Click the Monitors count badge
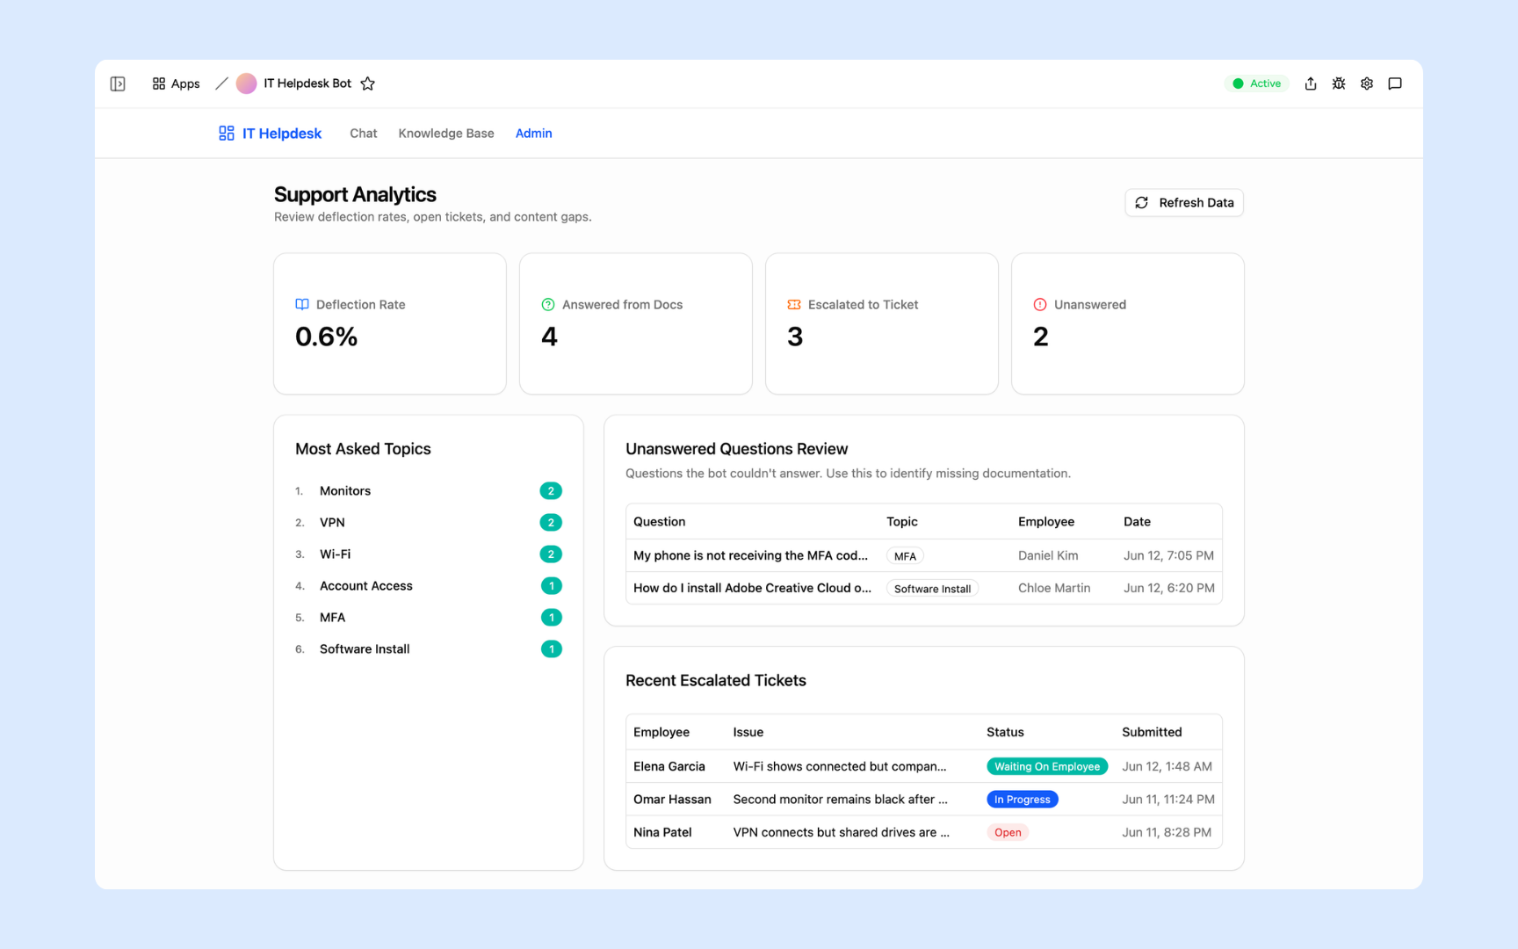This screenshot has width=1518, height=949. (551, 490)
